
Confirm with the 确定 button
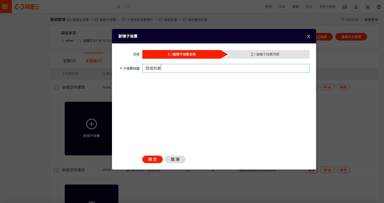coord(153,159)
